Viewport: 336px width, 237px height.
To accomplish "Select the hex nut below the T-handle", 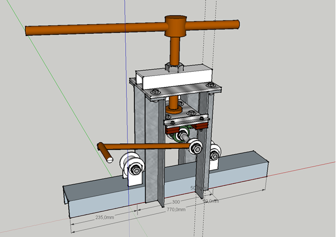I will tap(174, 67).
